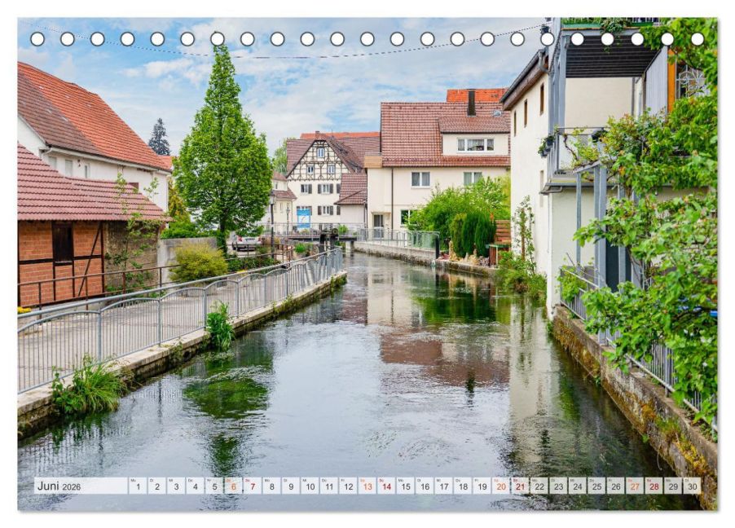Image resolution: width=735 pixels, height=528 pixels.
Task: Click date cell 3
Action: 176,486
